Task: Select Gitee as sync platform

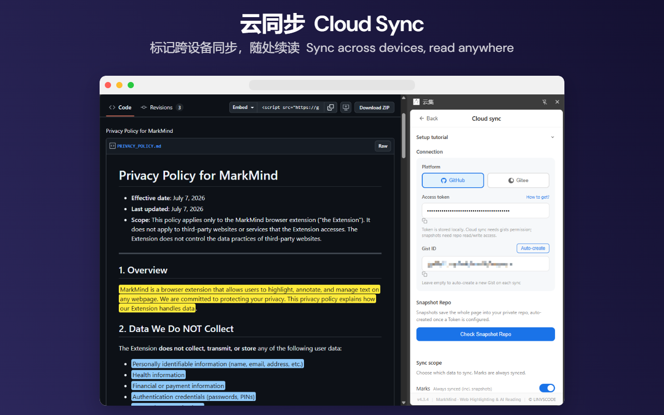Action: 518,180
